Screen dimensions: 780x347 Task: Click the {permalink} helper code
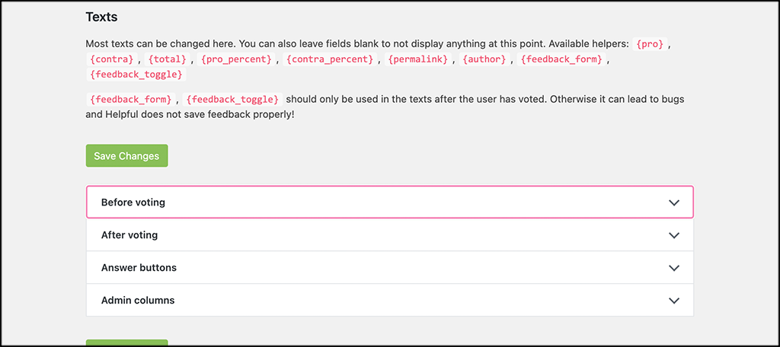pyautogui.click(x=418, y=59)
